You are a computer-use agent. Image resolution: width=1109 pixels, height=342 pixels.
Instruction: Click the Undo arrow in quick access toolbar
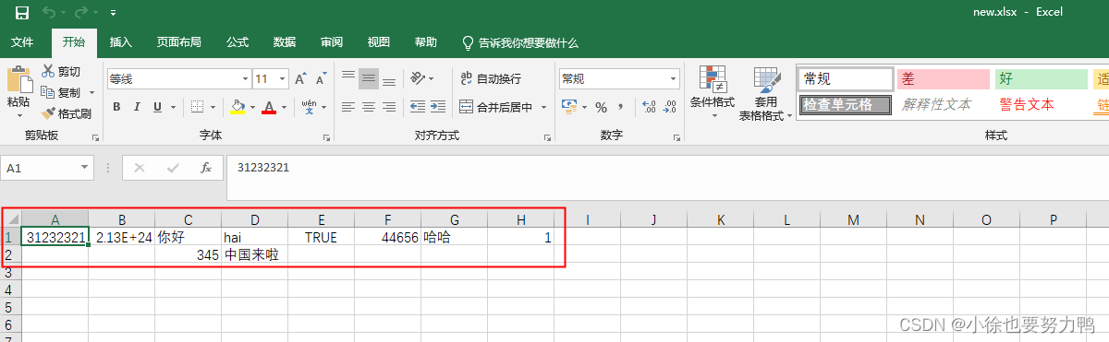pos(48,13)
